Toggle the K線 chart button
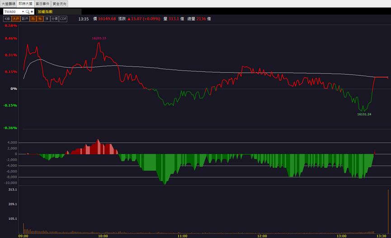This screenshot has width=391, height=238. pos(7,18)
